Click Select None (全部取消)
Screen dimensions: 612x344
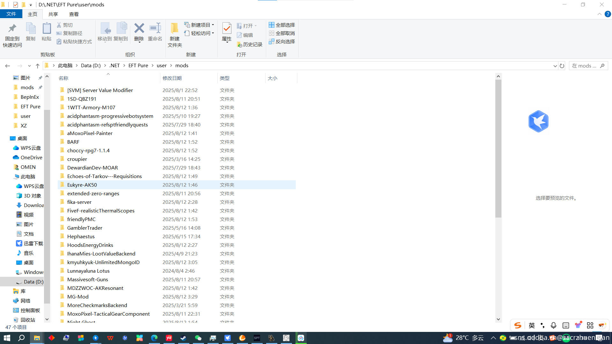point(282,33)
